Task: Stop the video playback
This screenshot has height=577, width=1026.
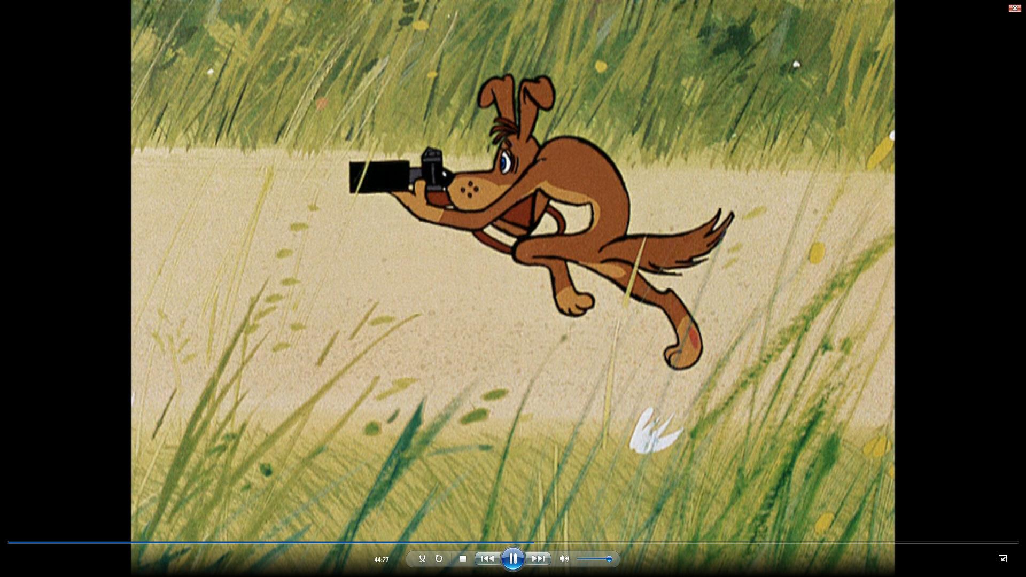Action: (x=463, y=559)
